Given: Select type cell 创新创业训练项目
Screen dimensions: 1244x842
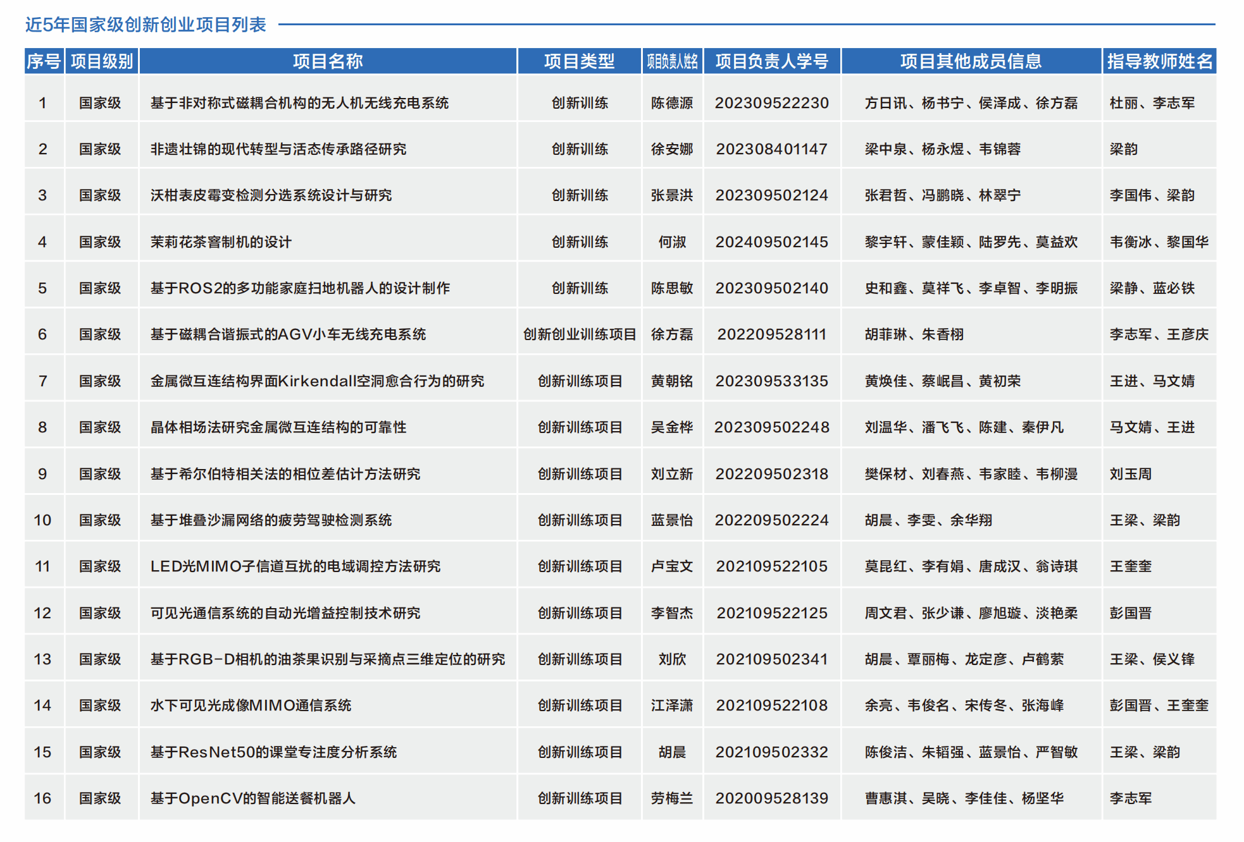Looking at the screenshot, I should coord(579,334).
